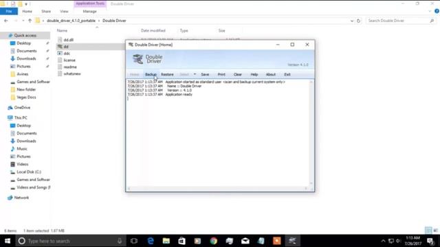Open Mail app from taskbar
The width and height of the screenshot is (440, 247).
245,241
